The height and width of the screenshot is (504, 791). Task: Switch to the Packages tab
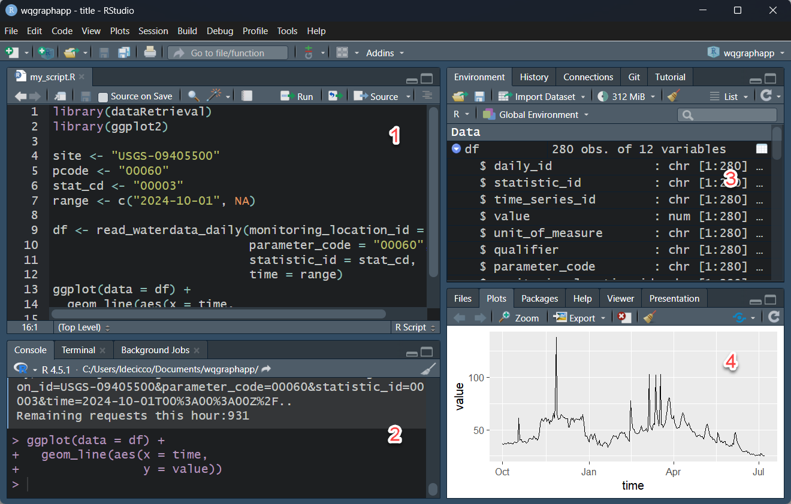pos(539,298)
